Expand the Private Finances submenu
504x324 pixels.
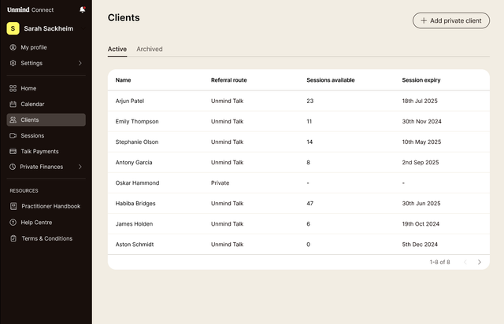(80, 167)
